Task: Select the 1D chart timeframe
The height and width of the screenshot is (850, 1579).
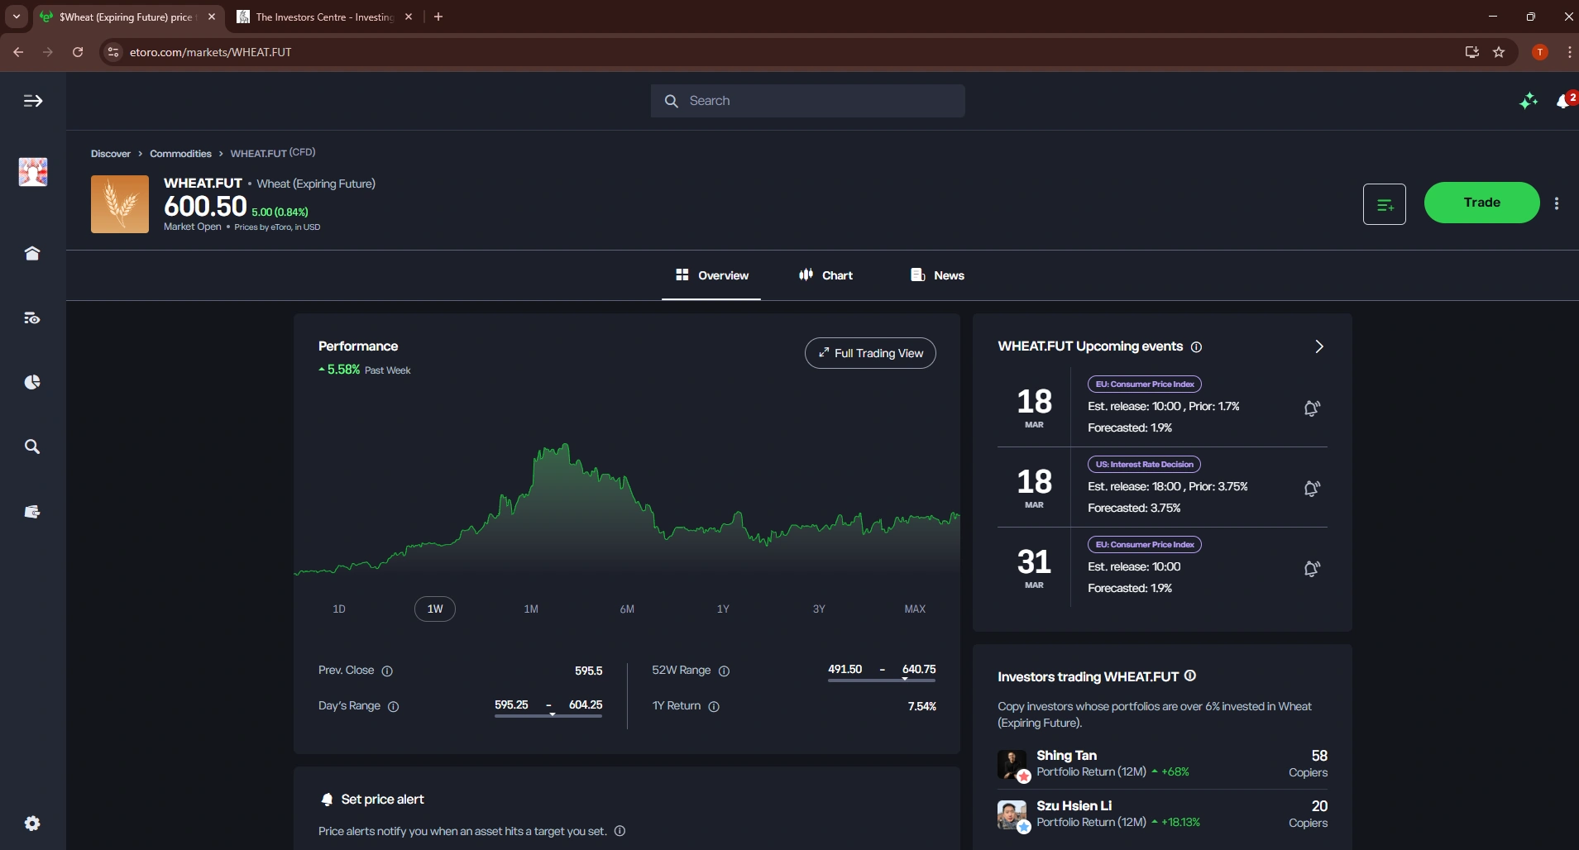Action: tap(339, 609)
